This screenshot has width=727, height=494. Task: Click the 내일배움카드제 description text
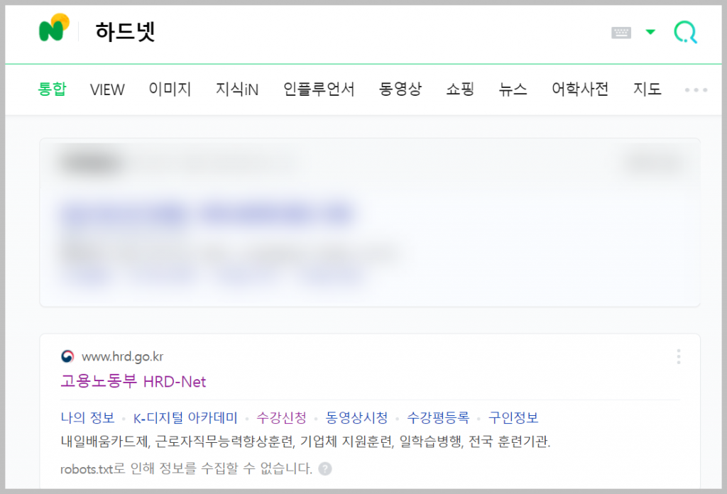305,441
